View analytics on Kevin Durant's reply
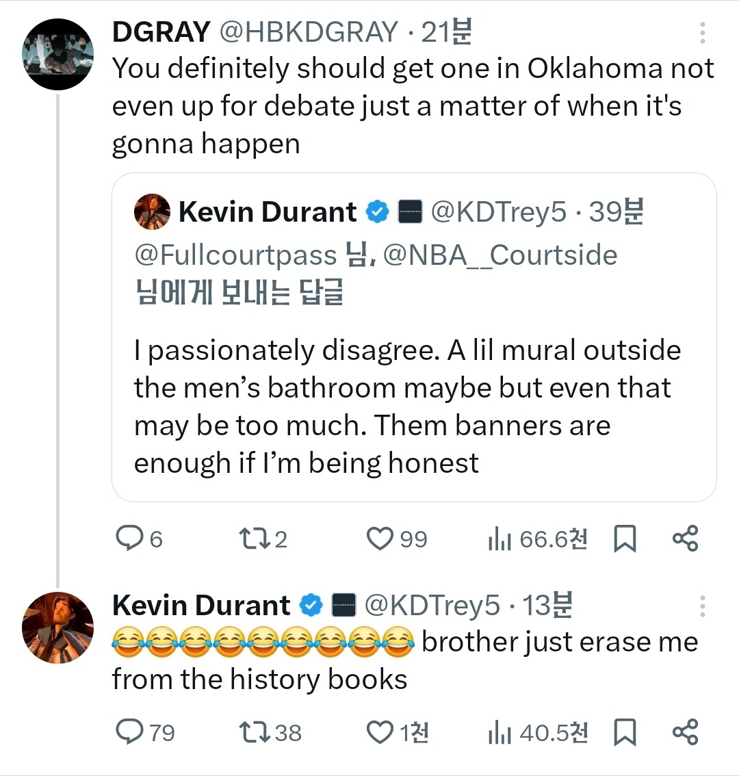This screenshot has width=739, height=776. pos(500,733)
